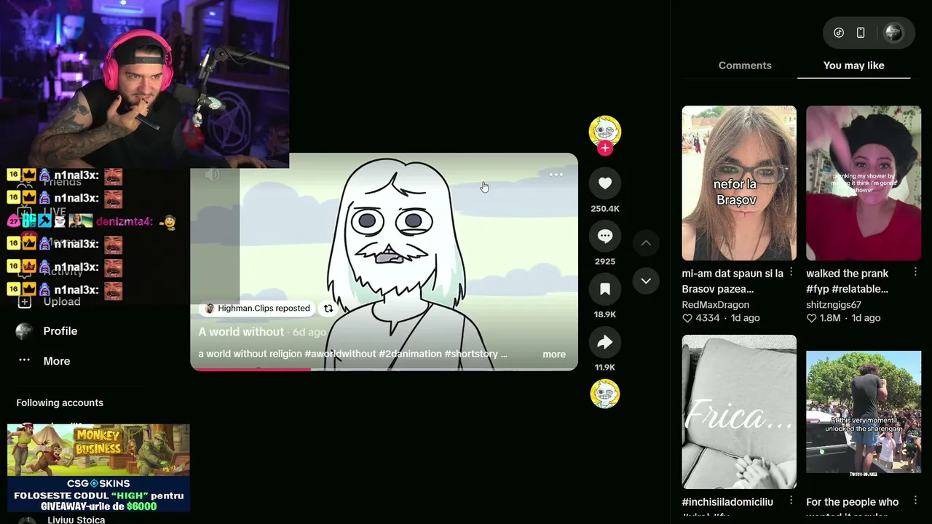Bookmark the video to favorites

pos(605,290)
